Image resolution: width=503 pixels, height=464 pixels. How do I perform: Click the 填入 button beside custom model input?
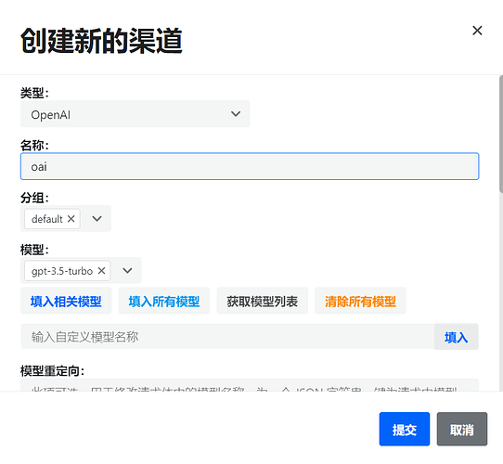pos(457,337)
